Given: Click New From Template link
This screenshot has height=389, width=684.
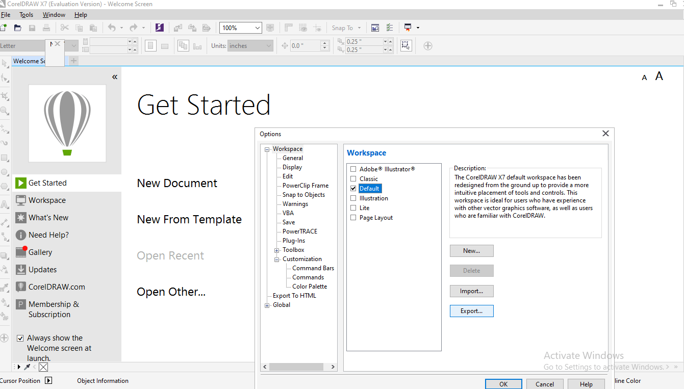Looking at the screenshot, I should pos(189,220).
